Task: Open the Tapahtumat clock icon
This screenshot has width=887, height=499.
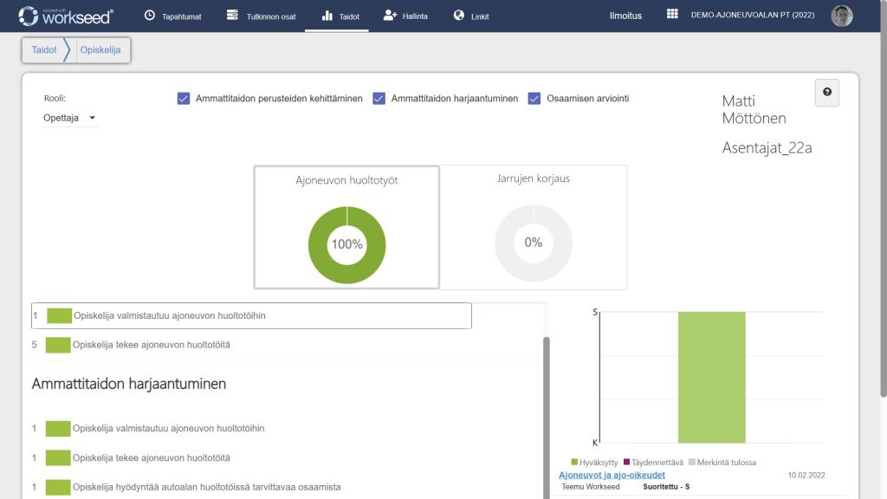Action: point(150,16)
